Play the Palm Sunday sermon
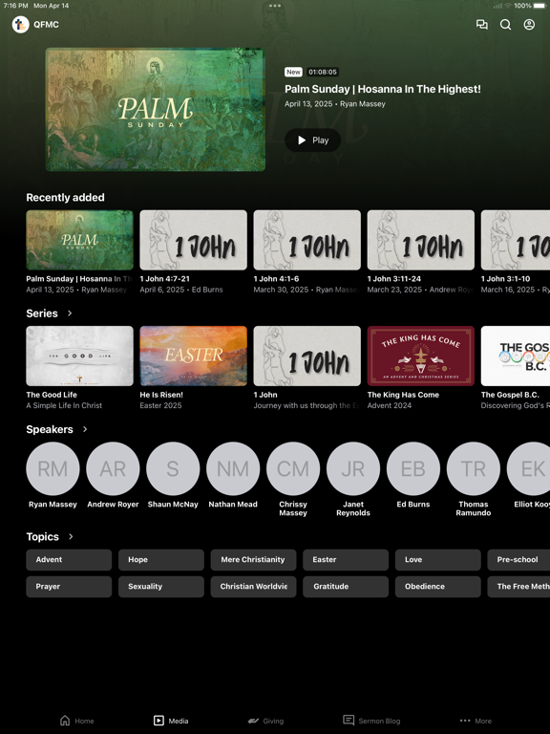The image size is (550, 734). point(313,140)
